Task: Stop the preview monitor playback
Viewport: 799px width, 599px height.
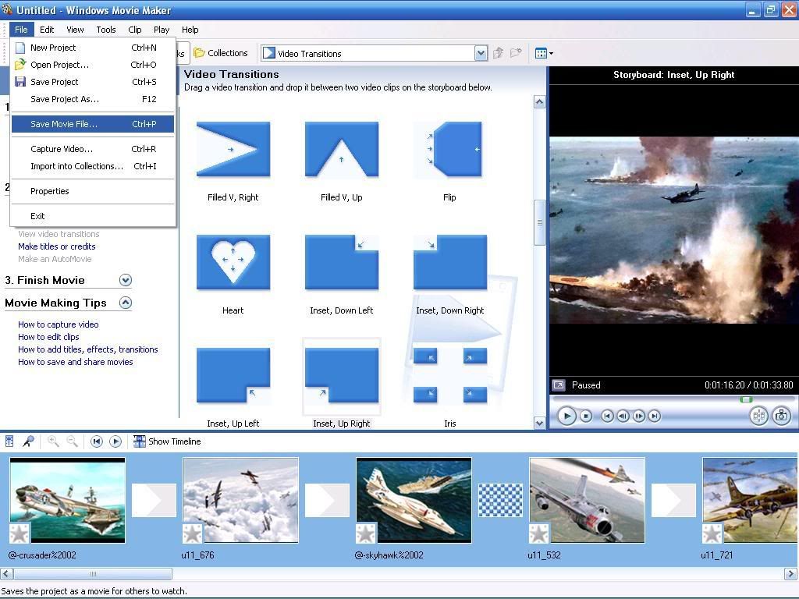Action: (586, 416)
